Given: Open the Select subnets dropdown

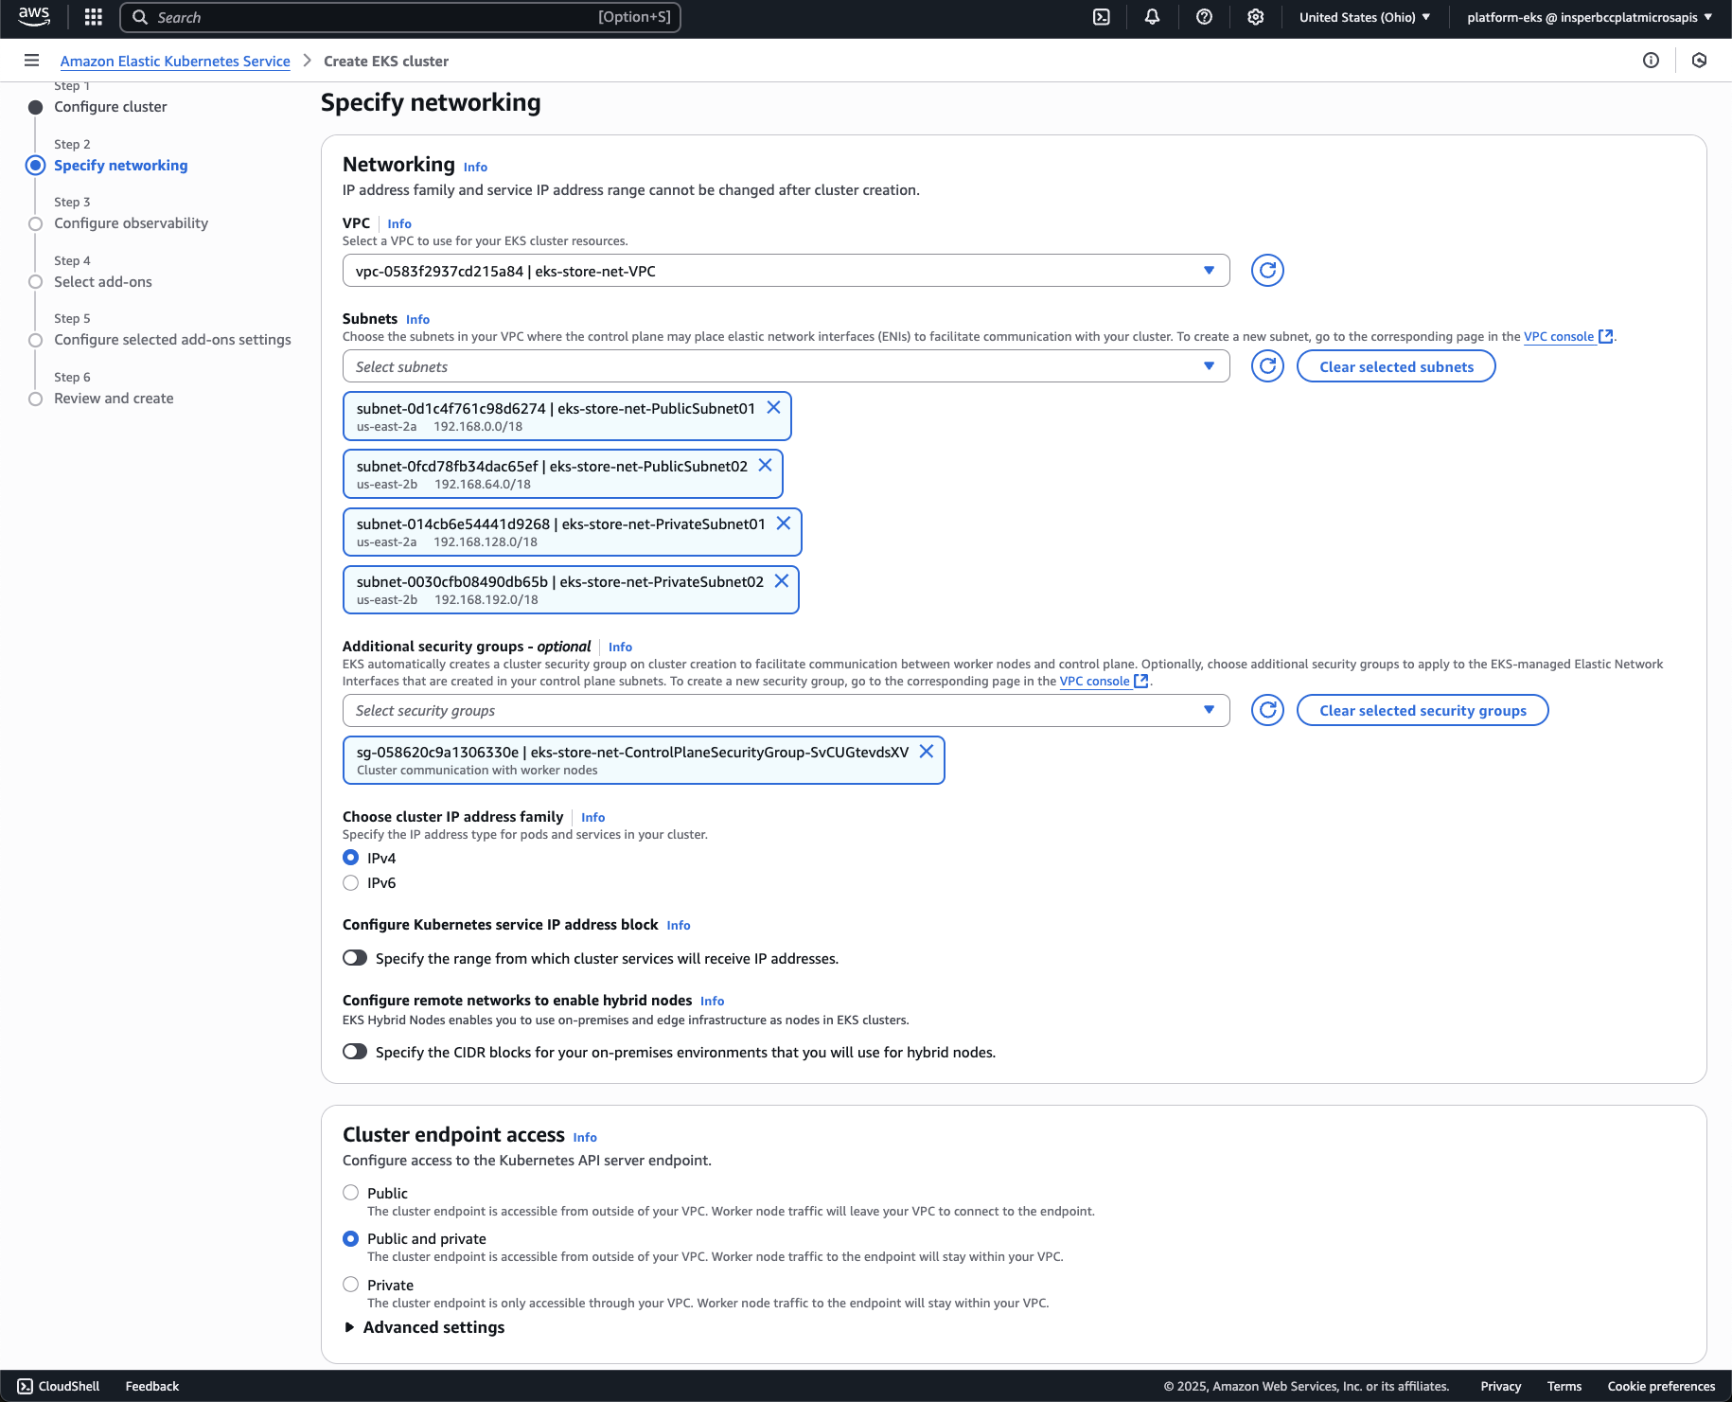Looking at the screenshot, I should coord(786,366).
